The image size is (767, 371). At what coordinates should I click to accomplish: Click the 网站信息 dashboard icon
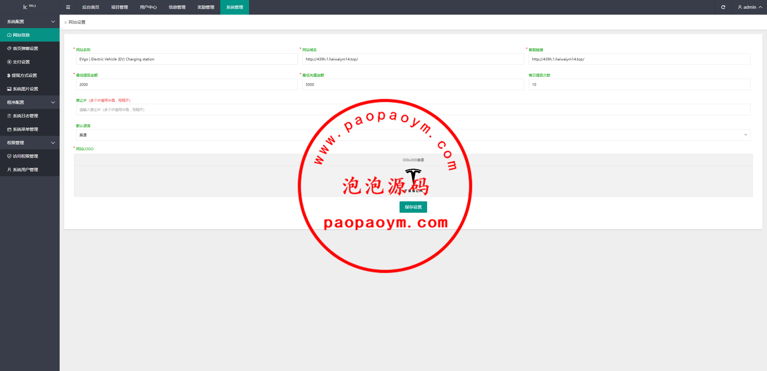point(9,35)
